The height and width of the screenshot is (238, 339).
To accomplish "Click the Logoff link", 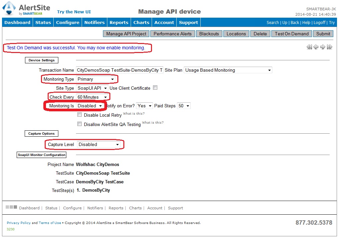I will click(x=320, y=22).
